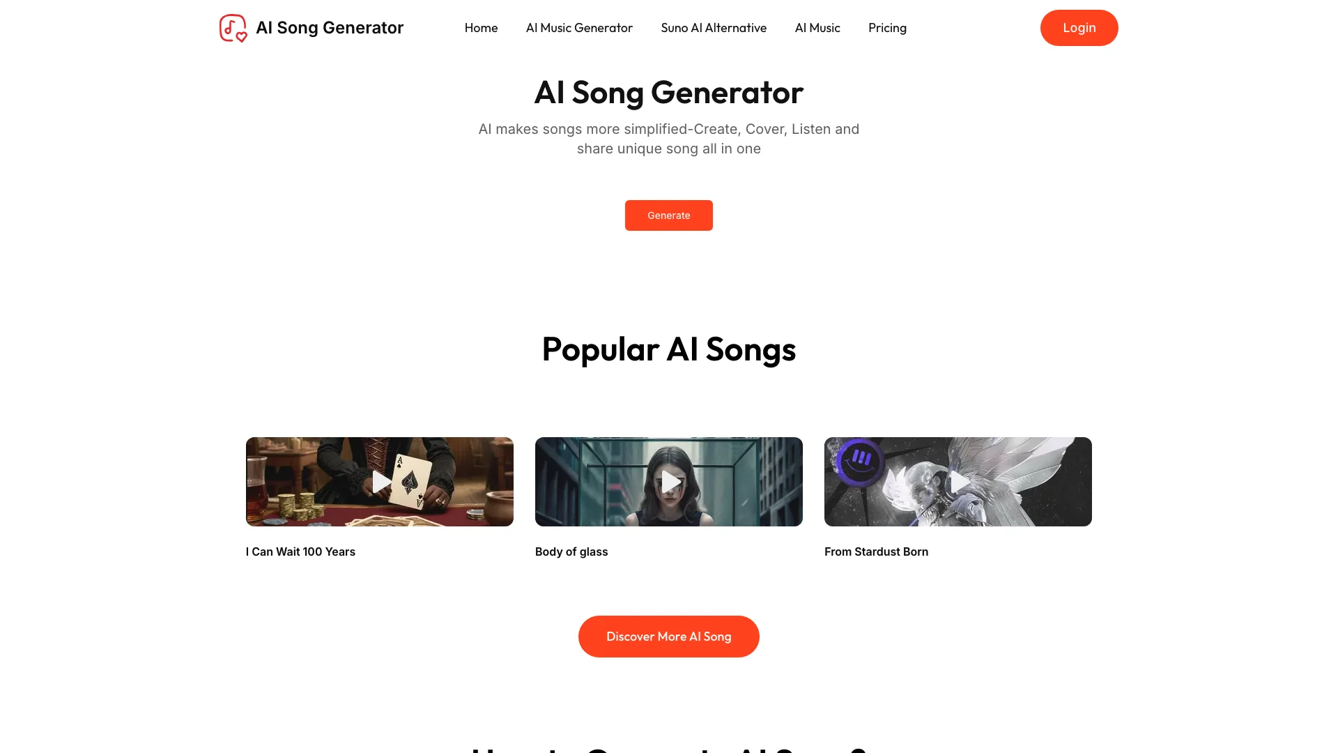The height and width of the screenshot is (753, 1338).
Task: Click the play icon on 'I Can Wait 100 Years'
Action: pos(380,482)
